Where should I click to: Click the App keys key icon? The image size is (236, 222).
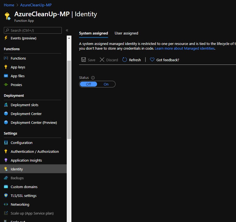[6, 67]
